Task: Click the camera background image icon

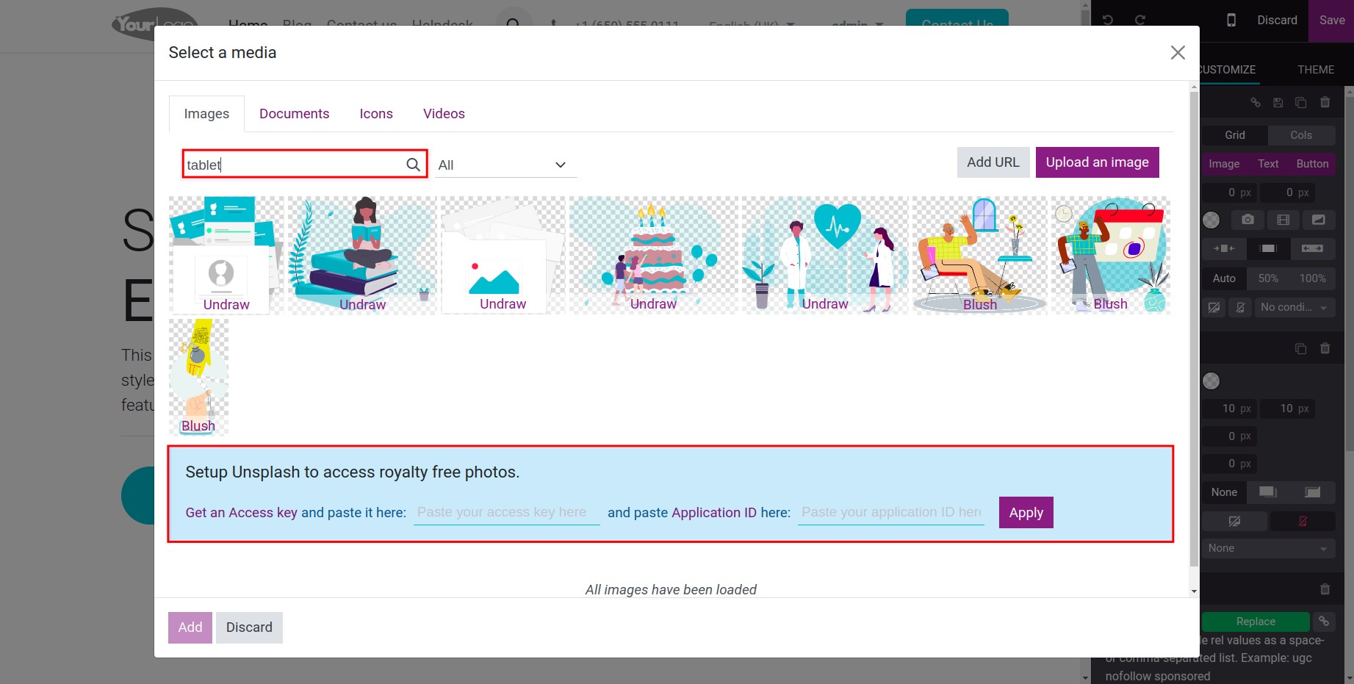Action: click(1247, 220)
